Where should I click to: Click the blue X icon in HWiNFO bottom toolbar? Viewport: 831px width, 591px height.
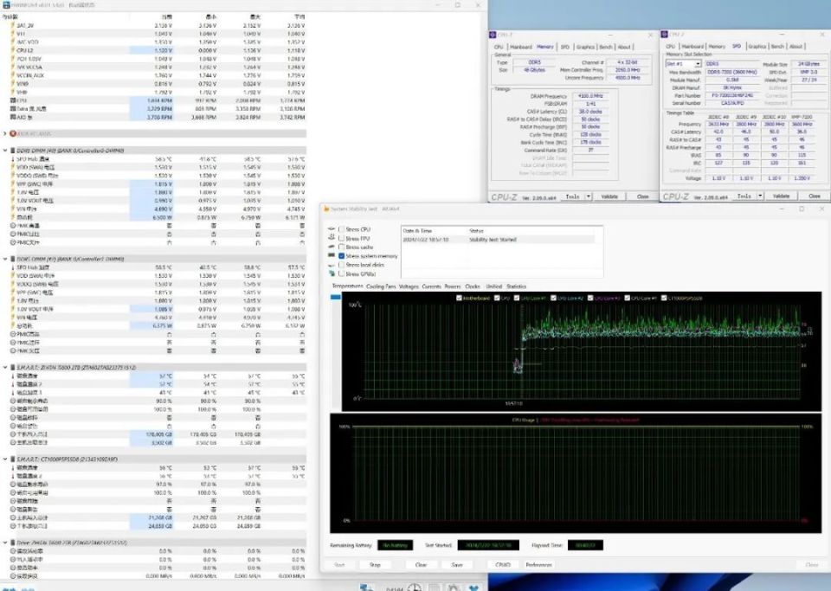pyautogui.click(x=473, y=588)
